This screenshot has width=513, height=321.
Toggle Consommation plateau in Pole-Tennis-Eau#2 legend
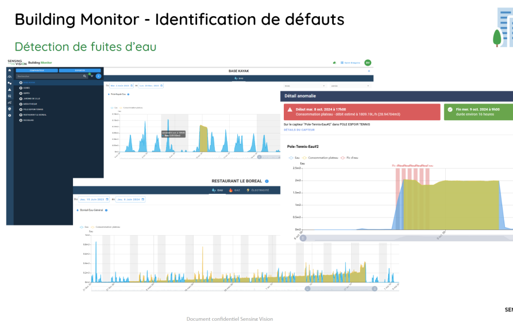click(321, 158)
